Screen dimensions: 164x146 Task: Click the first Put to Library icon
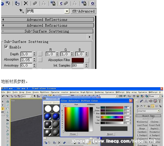coord(53,3)
